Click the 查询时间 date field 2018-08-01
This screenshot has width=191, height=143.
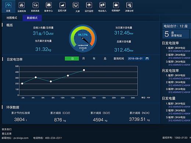coord(138,59)
